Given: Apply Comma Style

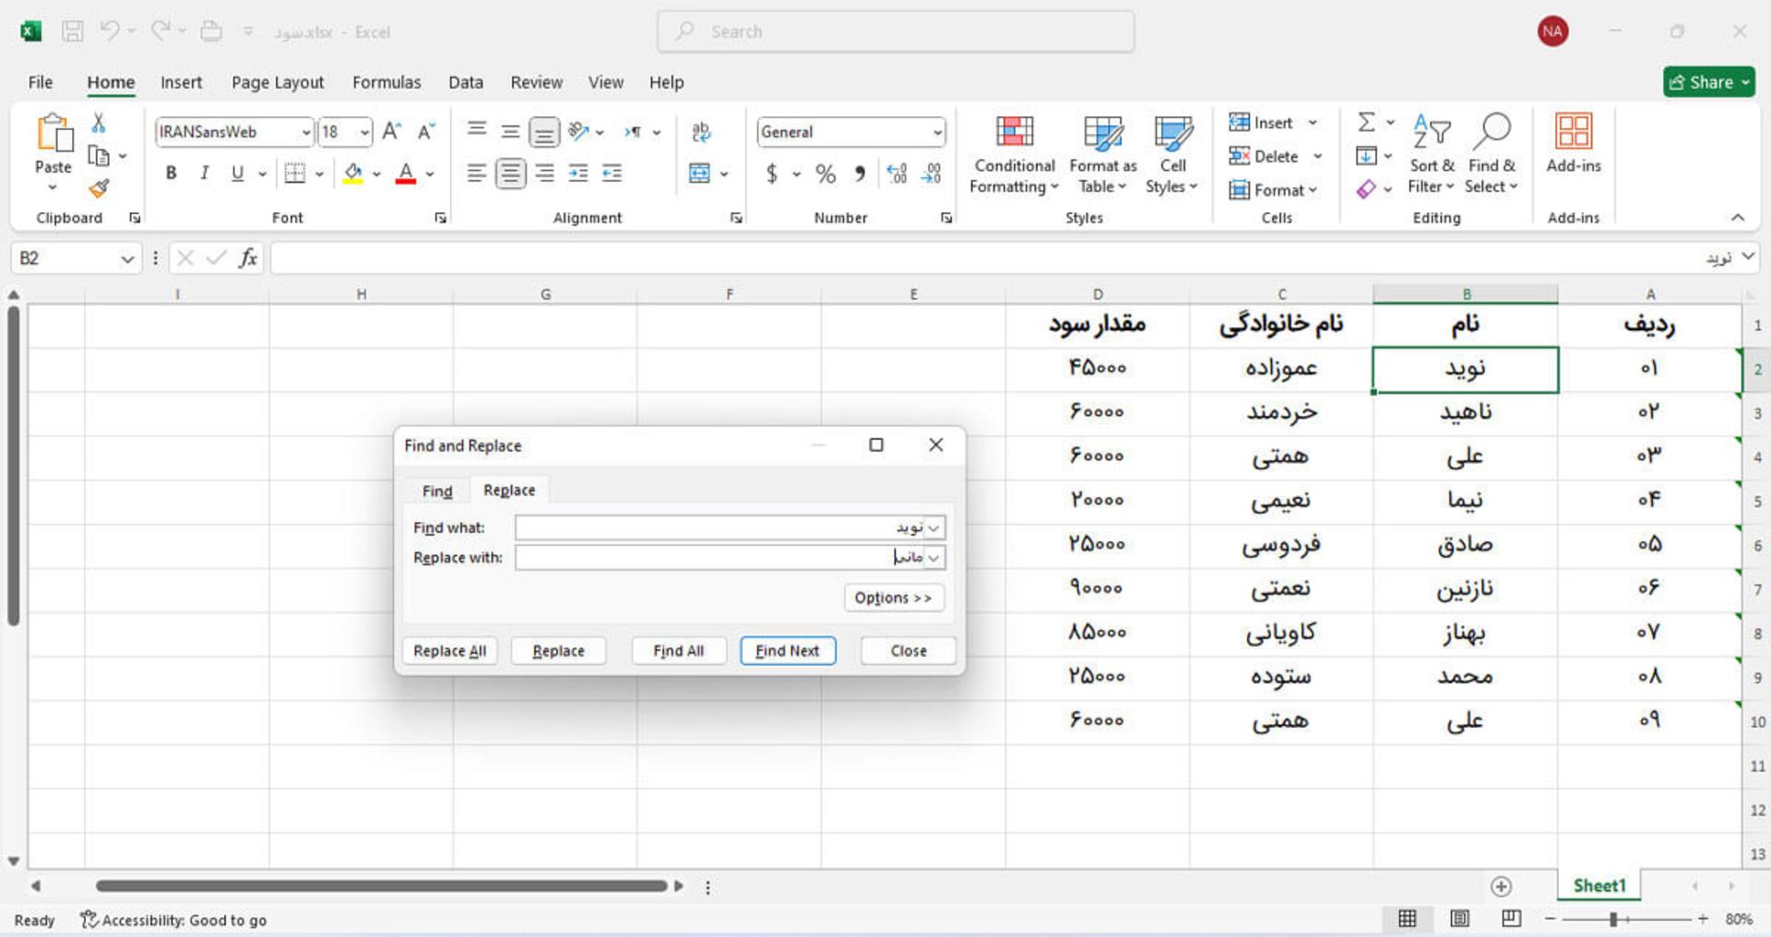Looking at the screenshot, I should (860, 173).
